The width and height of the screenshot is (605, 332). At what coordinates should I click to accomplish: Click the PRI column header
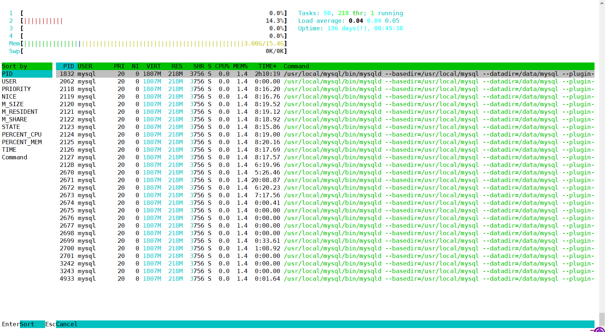pos(119,66)
